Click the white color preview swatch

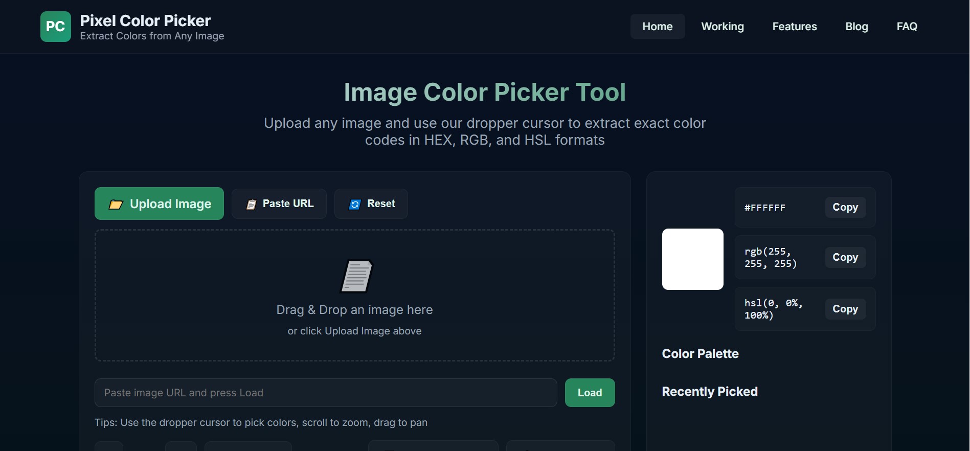click(x=692, y=259)
